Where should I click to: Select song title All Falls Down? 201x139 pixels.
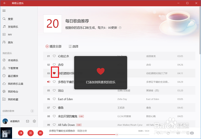(x=66, y=125)
